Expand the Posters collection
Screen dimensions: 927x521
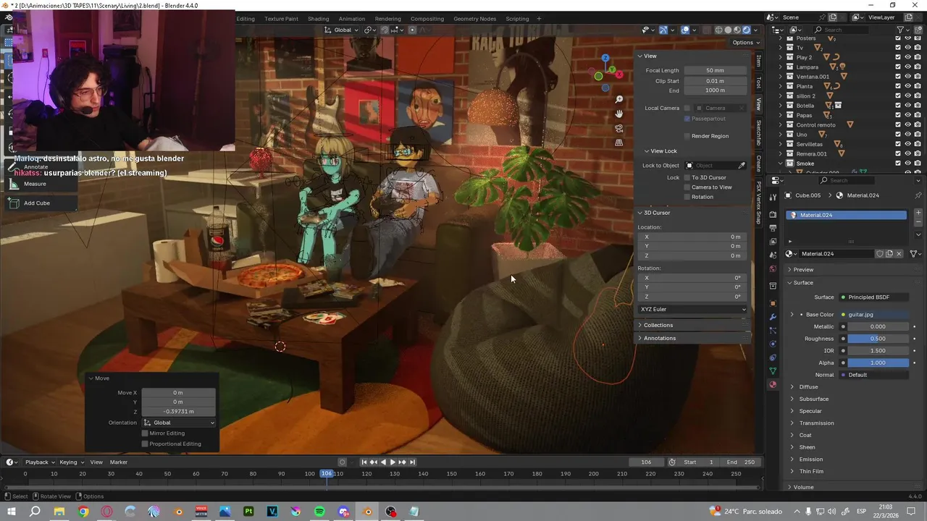pos(781,38)
